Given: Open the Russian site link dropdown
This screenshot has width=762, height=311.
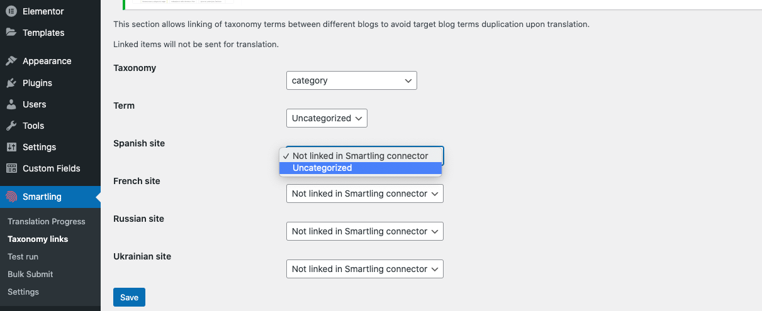Looking at the screenshot, I should click(x=364, y=231).
